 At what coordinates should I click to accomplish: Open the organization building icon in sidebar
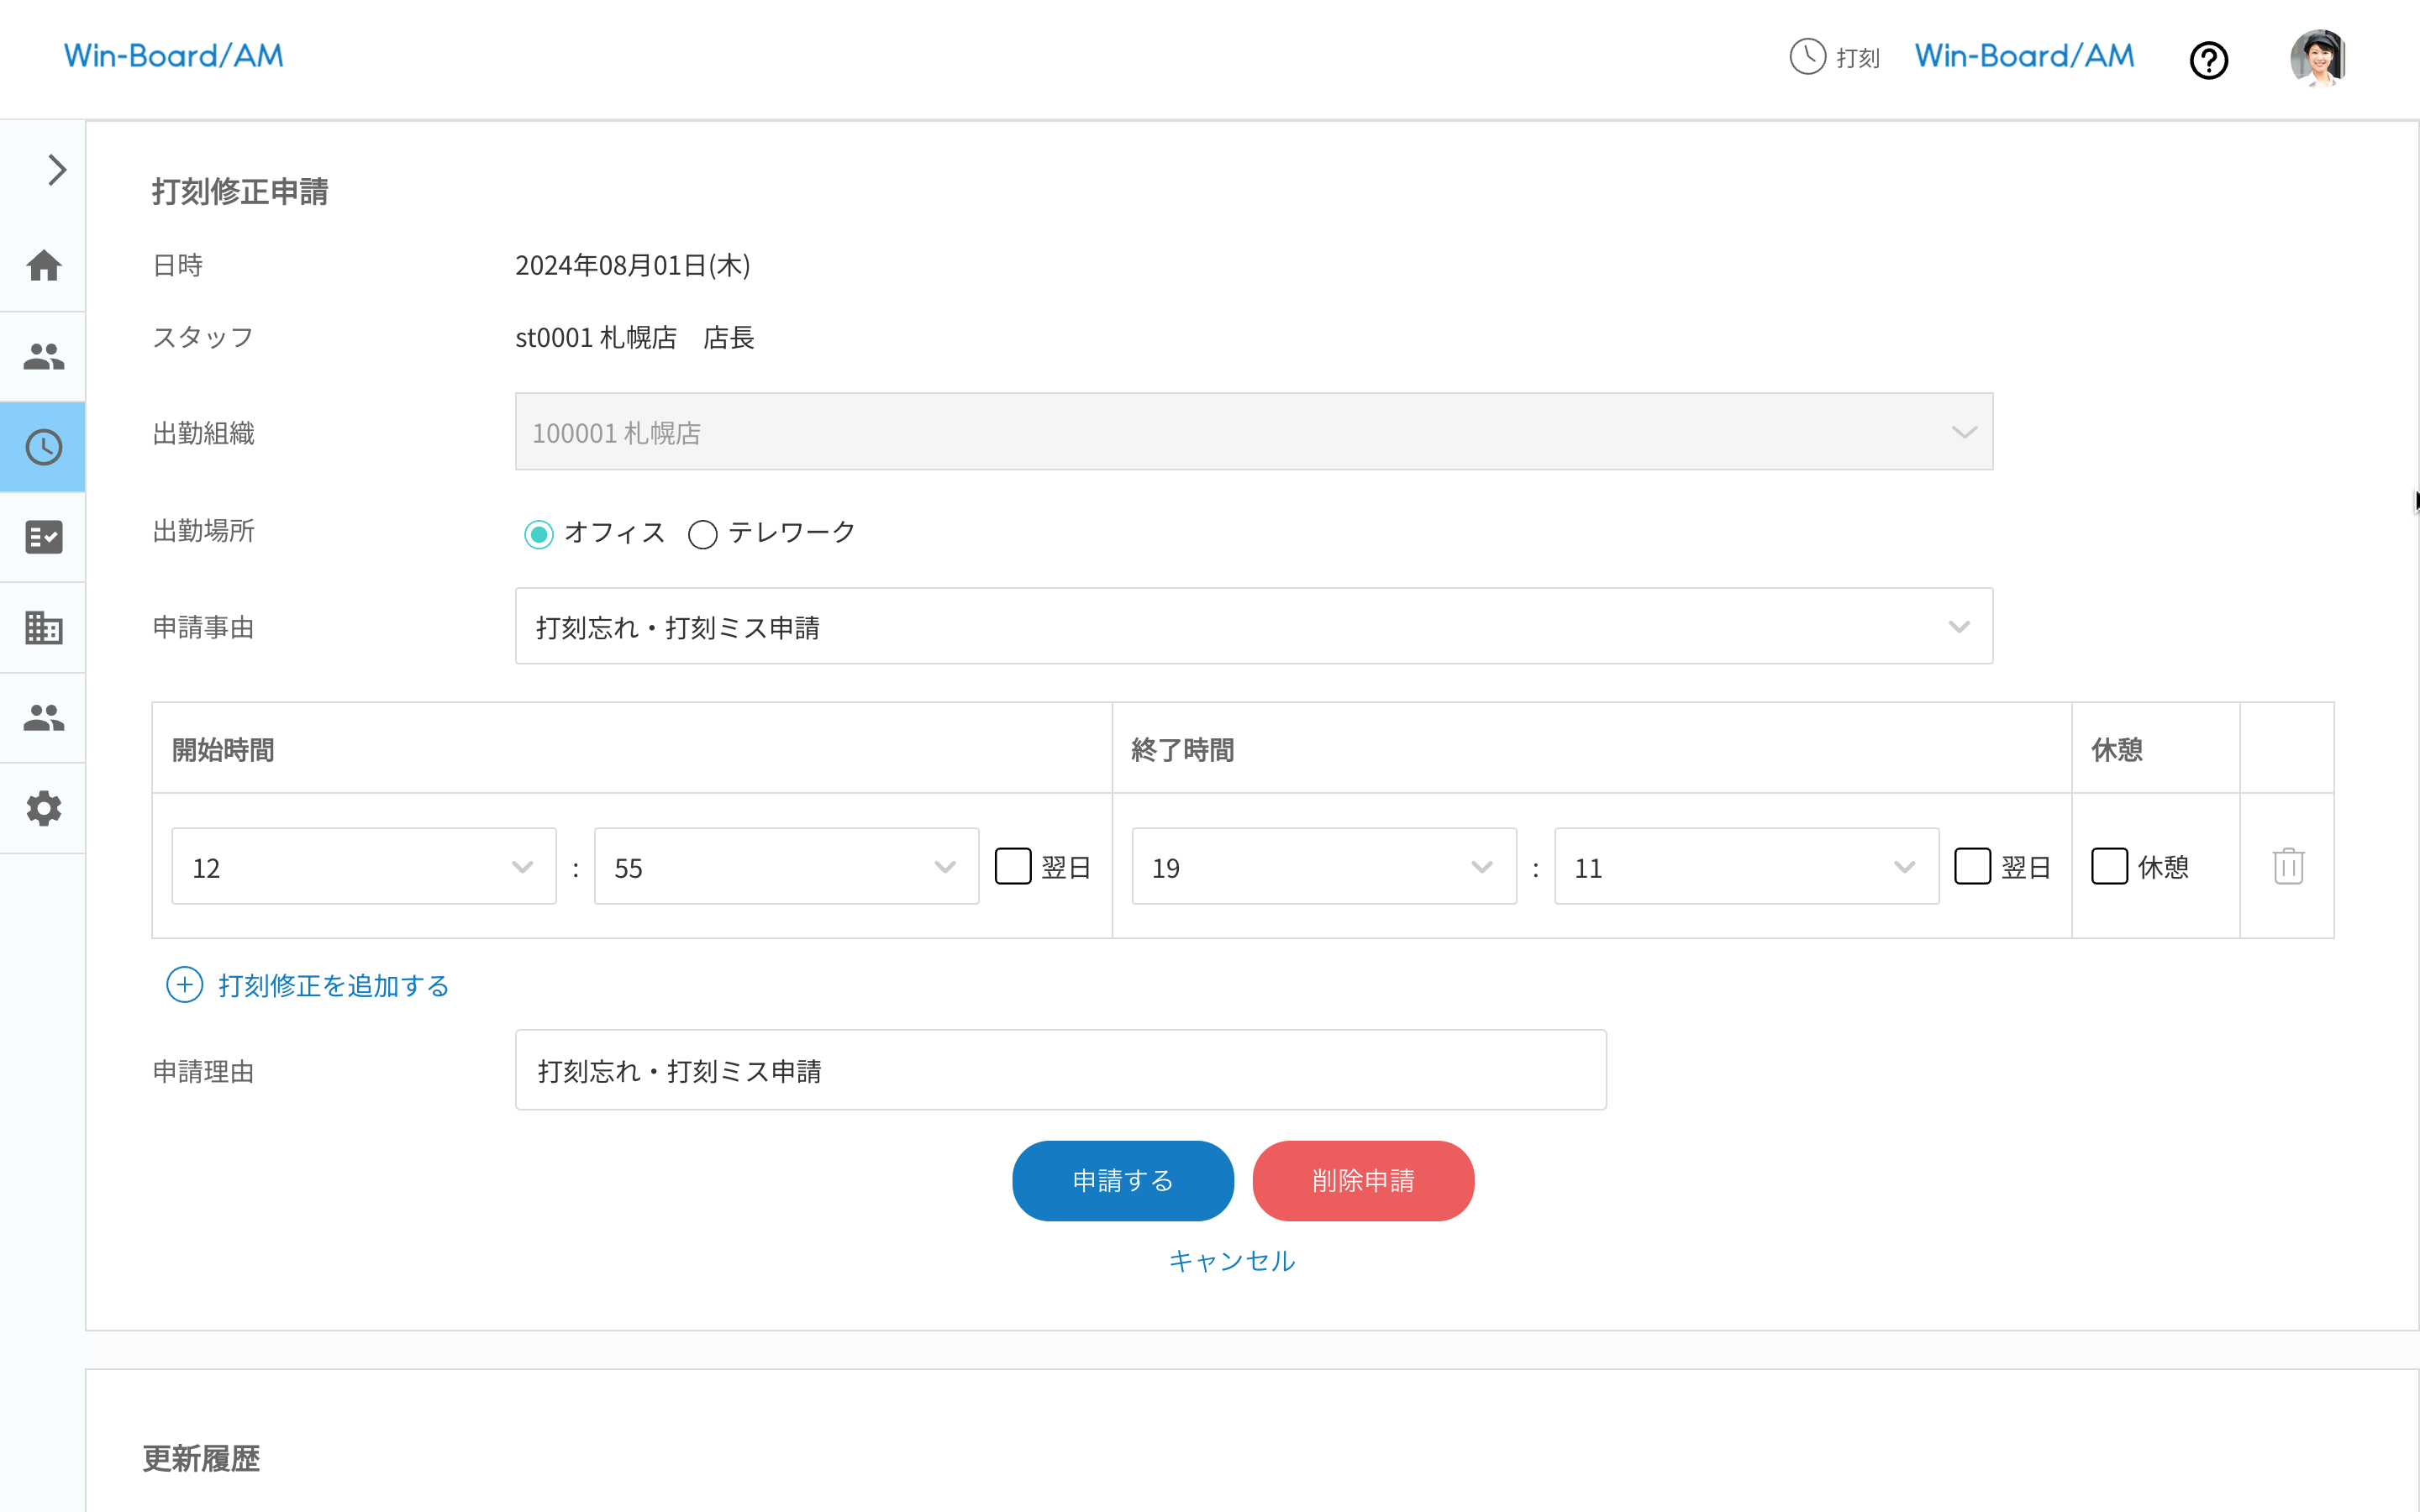click(44, 628)
